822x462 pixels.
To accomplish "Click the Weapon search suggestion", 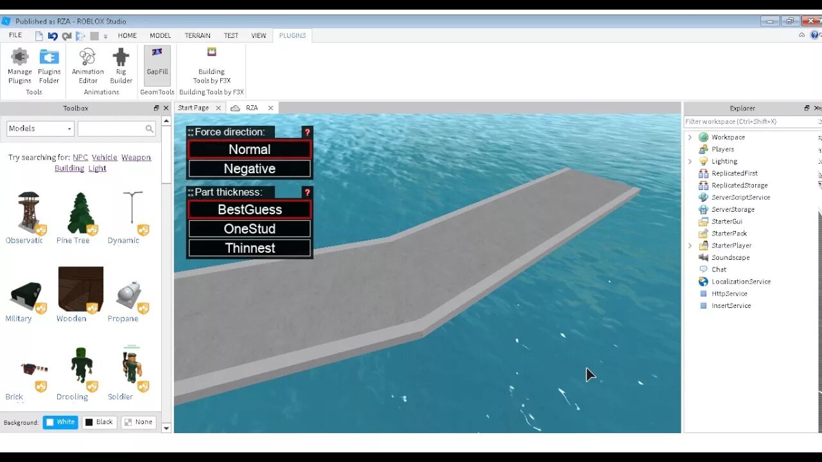I will 136,157.
